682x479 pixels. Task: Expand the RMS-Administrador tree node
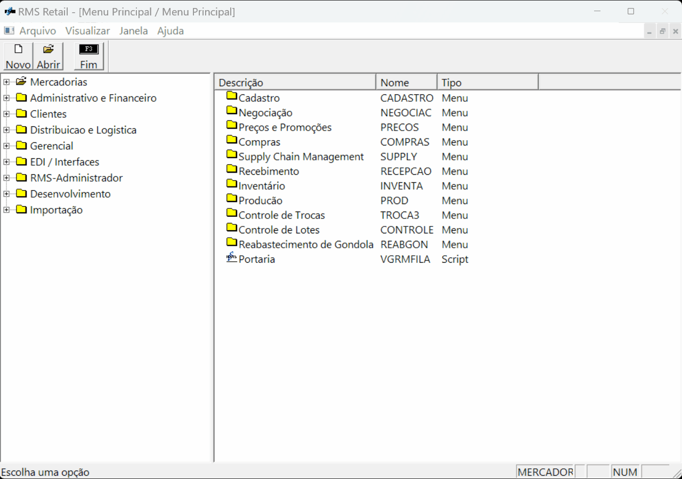click(6, 178)
